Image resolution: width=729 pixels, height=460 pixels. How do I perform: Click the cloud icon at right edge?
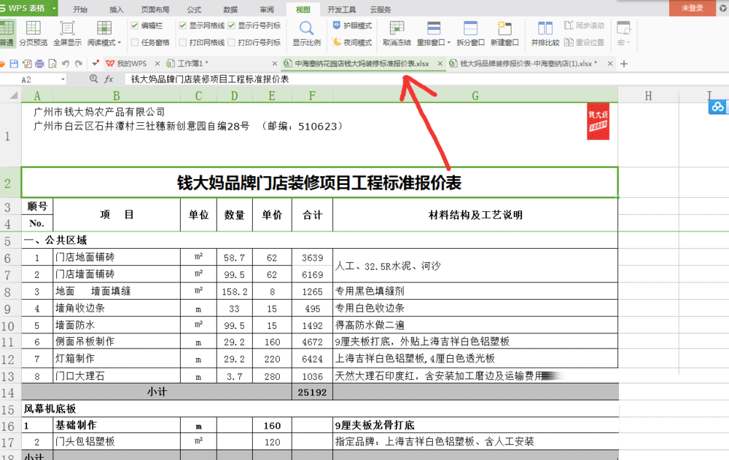click(x=718, y=107)
